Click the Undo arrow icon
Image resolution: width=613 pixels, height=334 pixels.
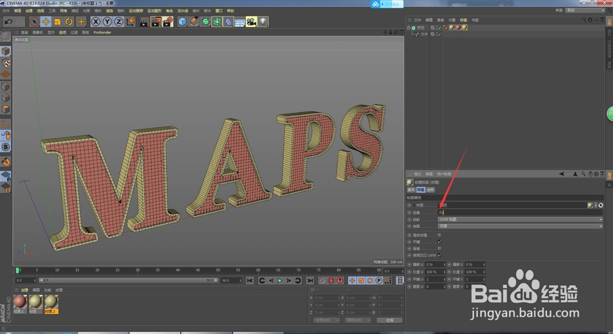[x=9, y=21]
